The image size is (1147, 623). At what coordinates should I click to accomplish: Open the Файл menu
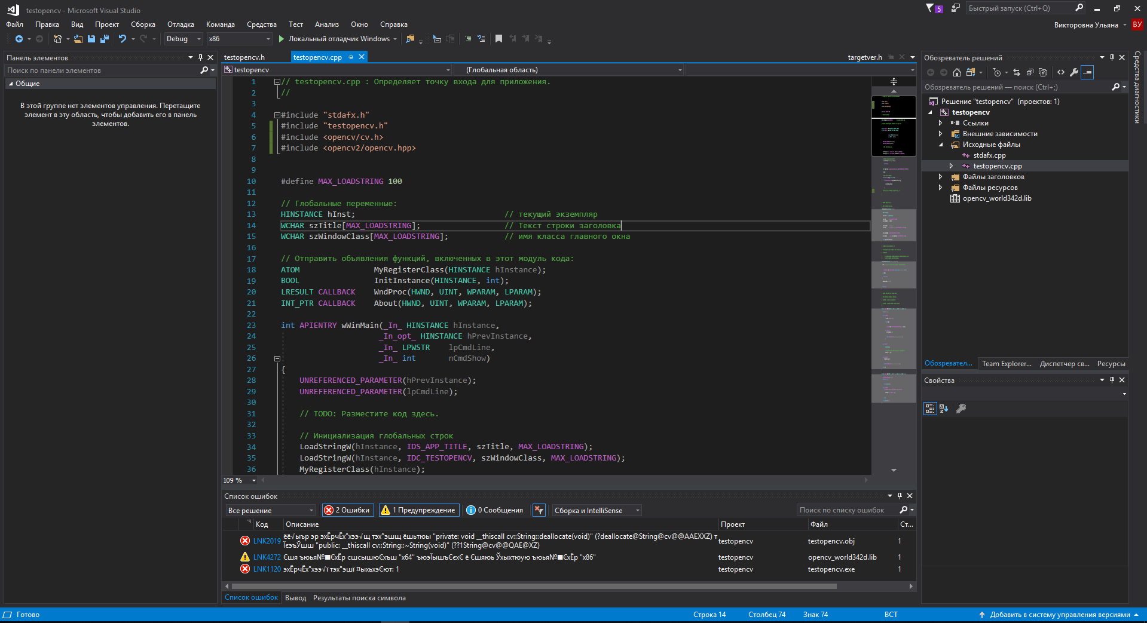click(14, 24)
